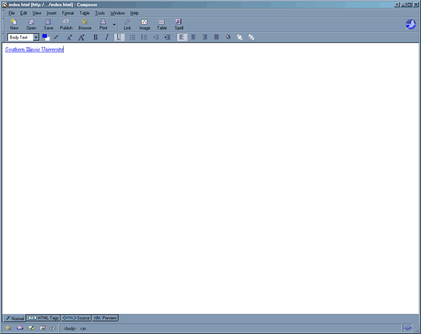Toggle bold formatting
Screen dimensions: 421x334
point(95,37)
